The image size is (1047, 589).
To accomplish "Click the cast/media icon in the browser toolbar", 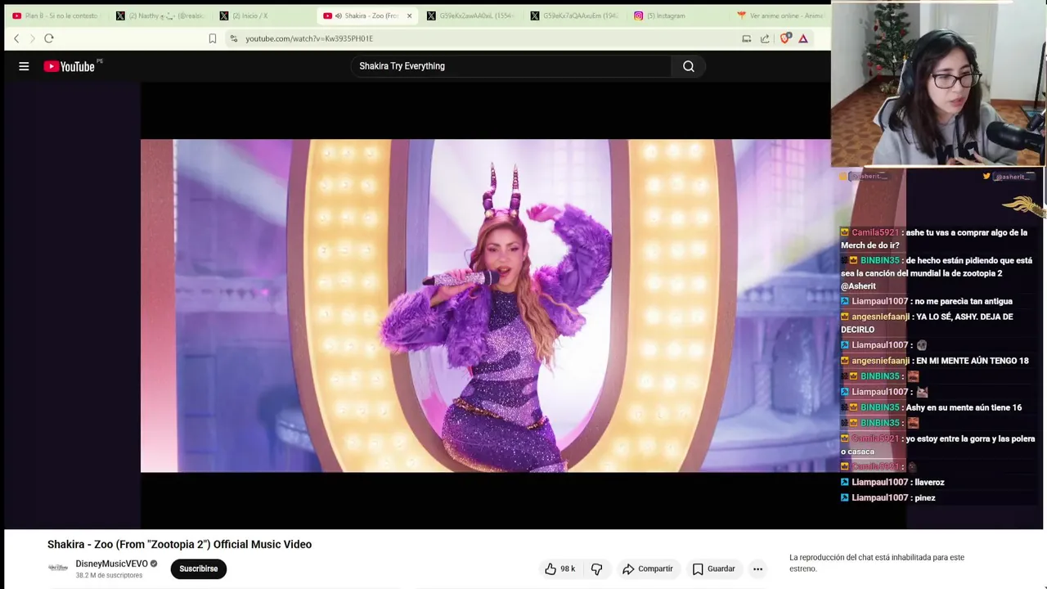I will tap(746, 38).
